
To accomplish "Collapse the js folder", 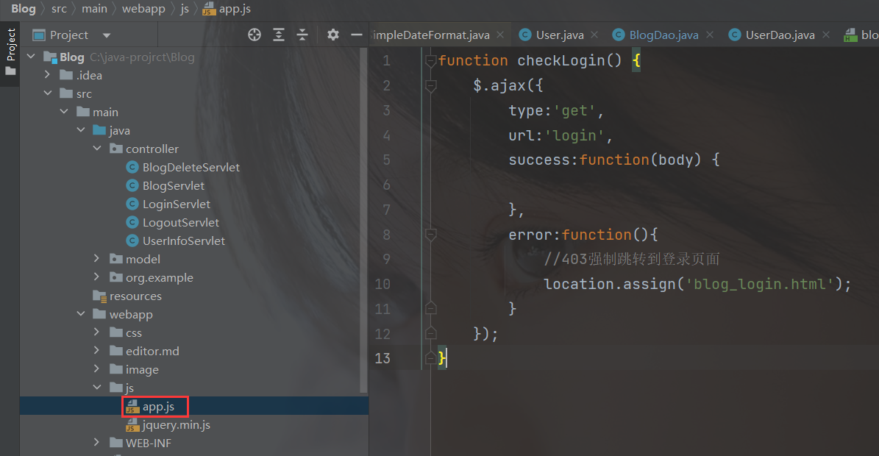I will [97, 387].
